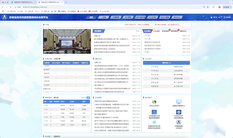Open document item 收文测试20241030002
Screen dimensions: 233x138
tap(153, 46)
